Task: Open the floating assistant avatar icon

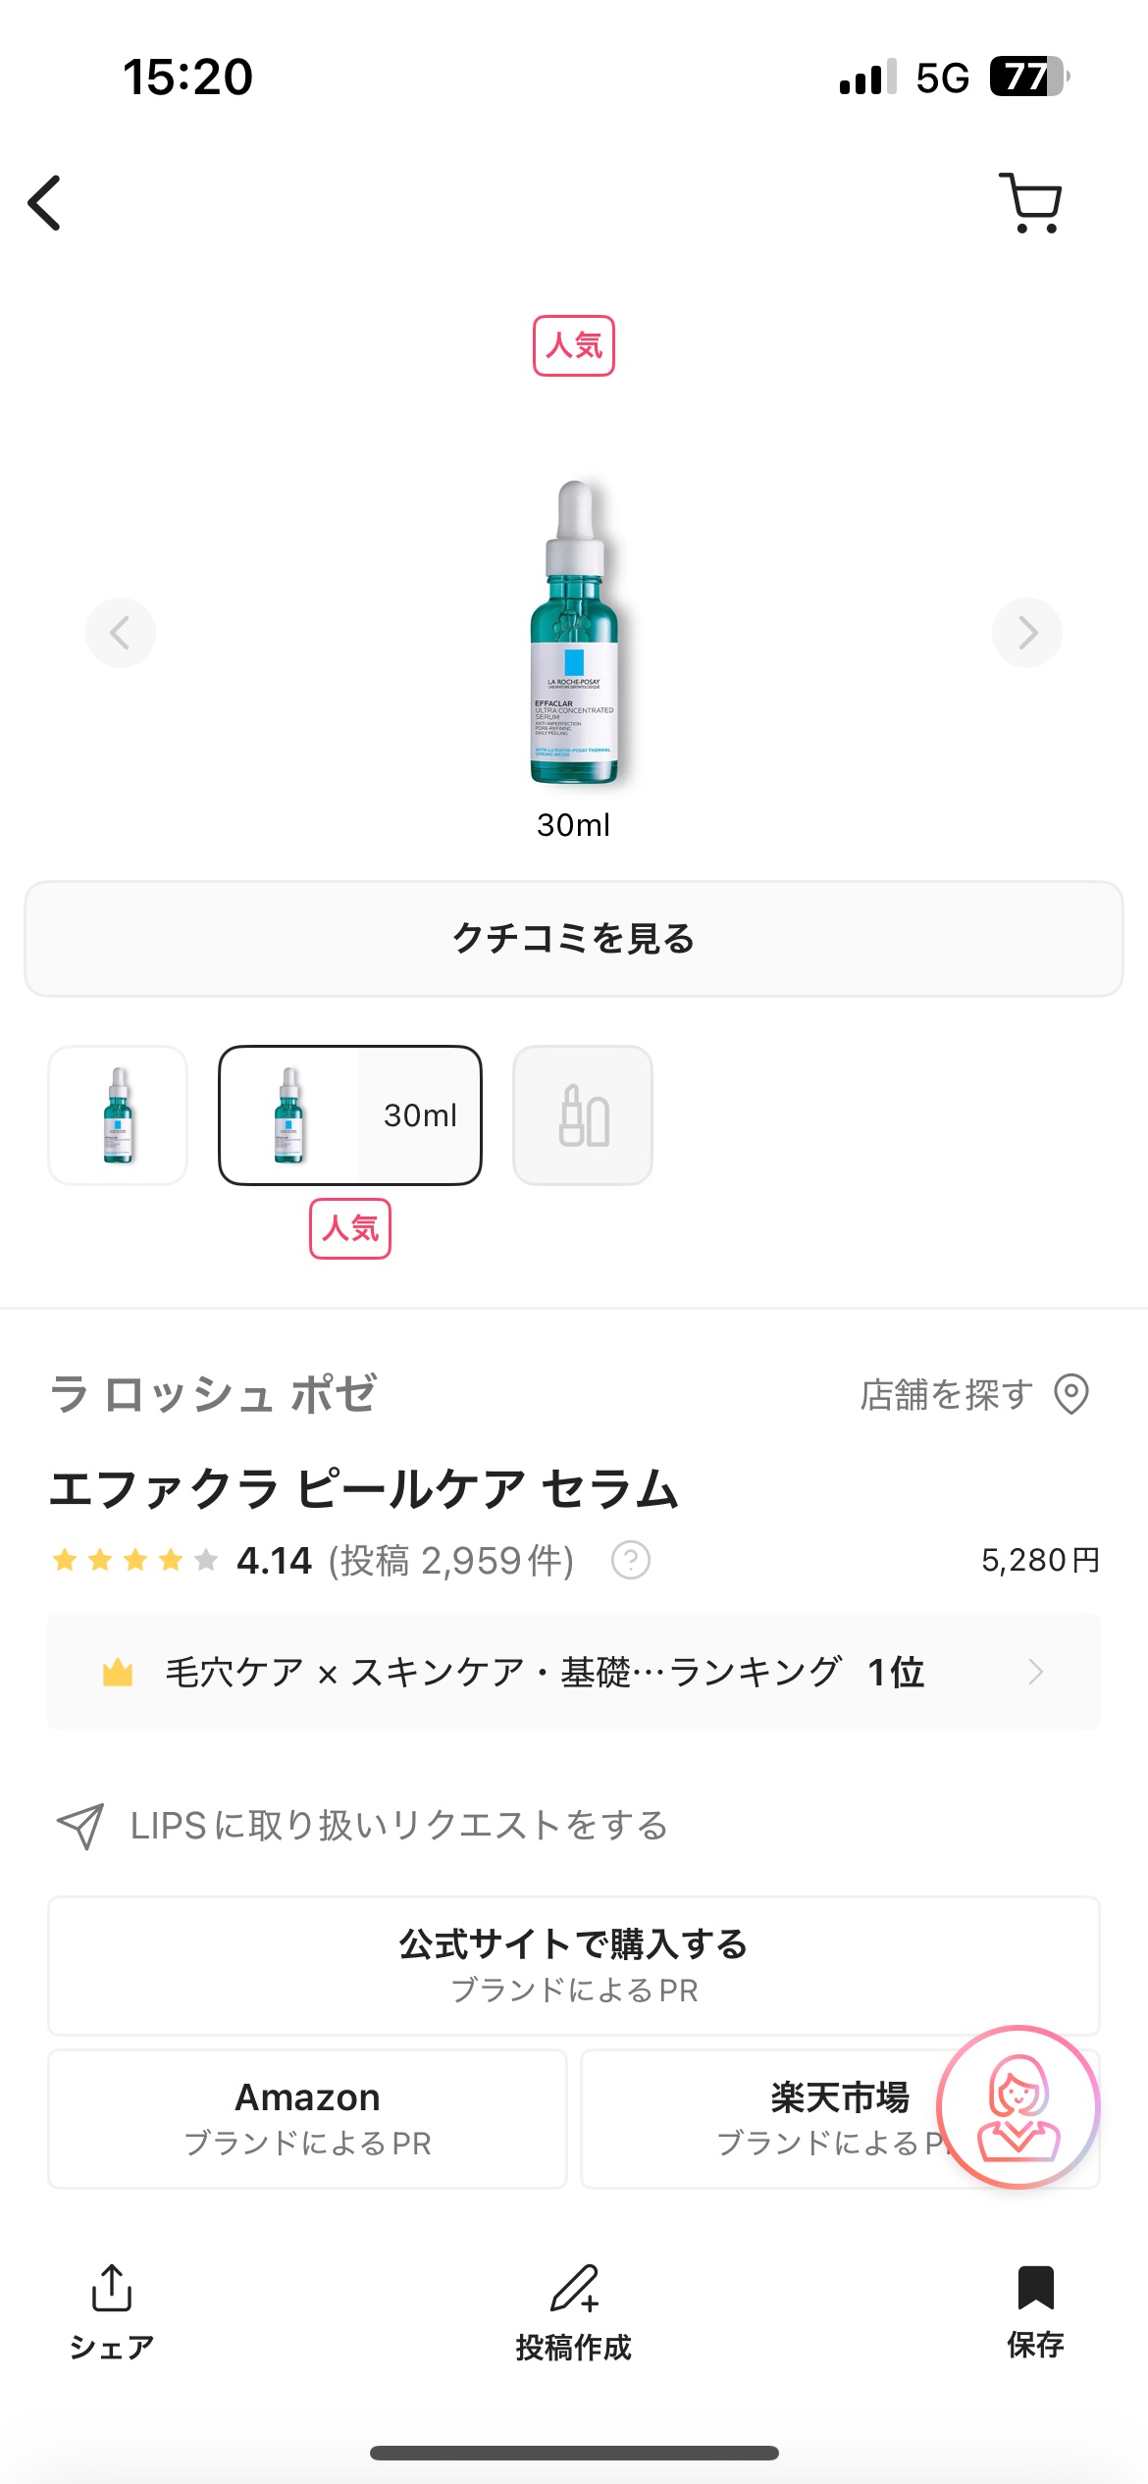Action: click(x=1018, y=2107)
